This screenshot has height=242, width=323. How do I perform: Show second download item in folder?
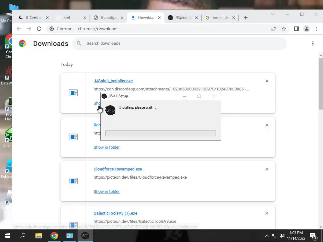(107, 147)
